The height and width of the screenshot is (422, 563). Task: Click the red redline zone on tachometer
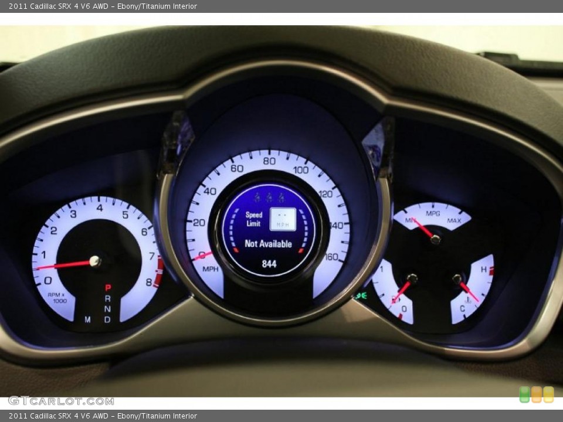(158, 272)
